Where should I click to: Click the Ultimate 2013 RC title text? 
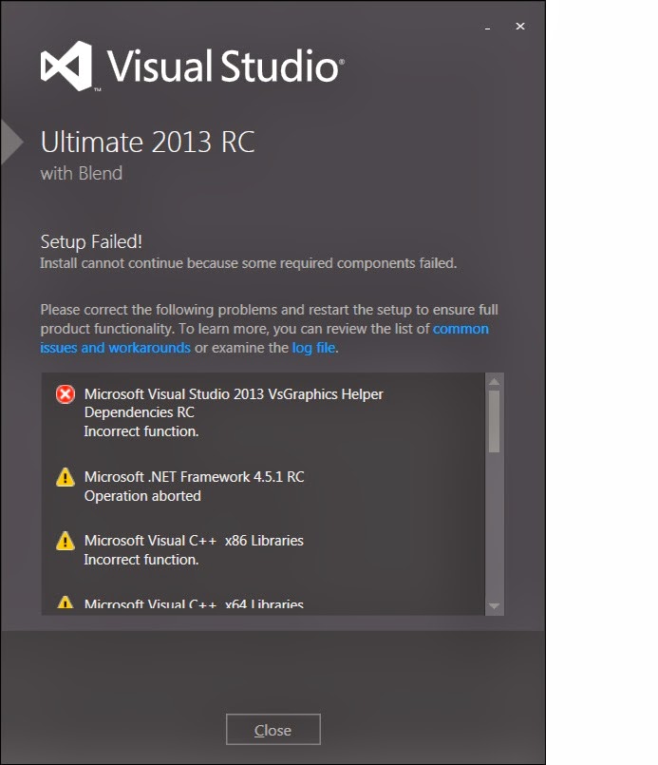coord(147,143)
